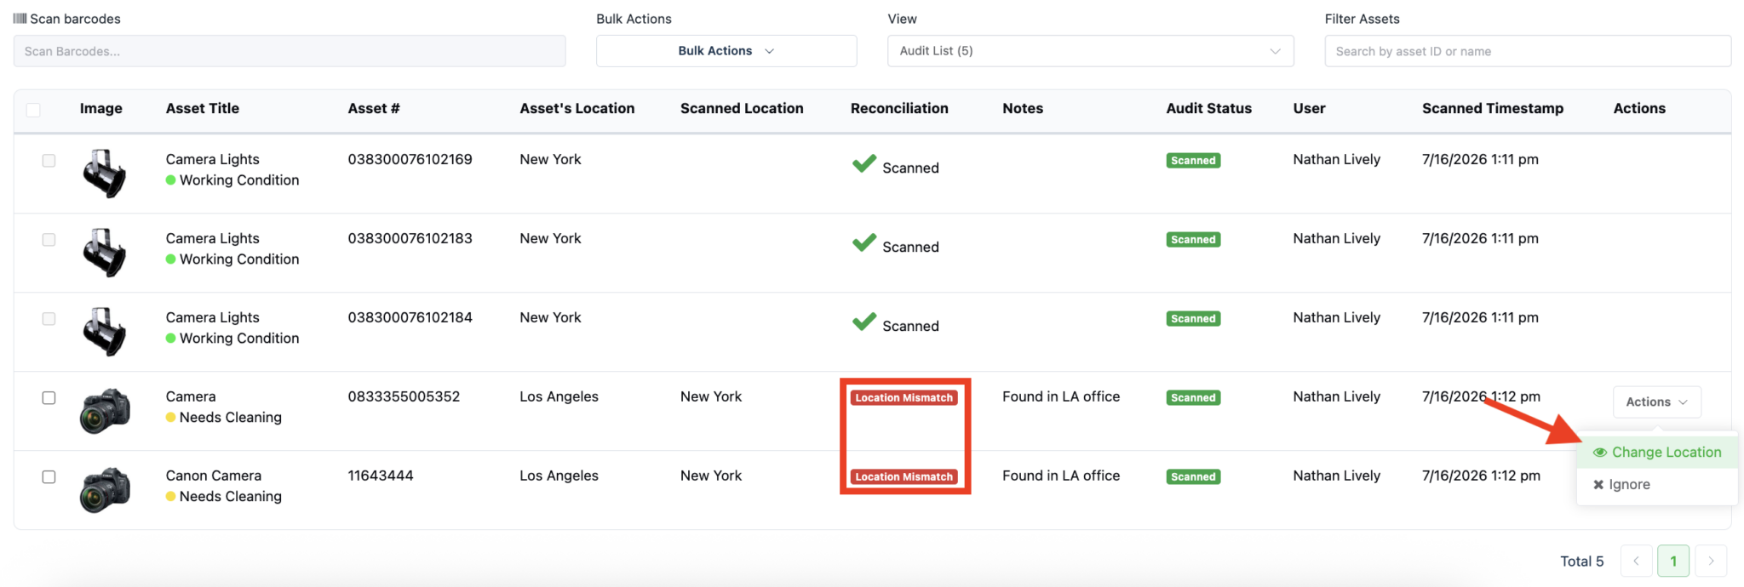The width and height of the screenshot is (1744, 587).
Task: Check the box for asset 038300076102169
Action: coord(49,161)
